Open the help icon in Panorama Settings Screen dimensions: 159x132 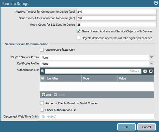point(156,3)
